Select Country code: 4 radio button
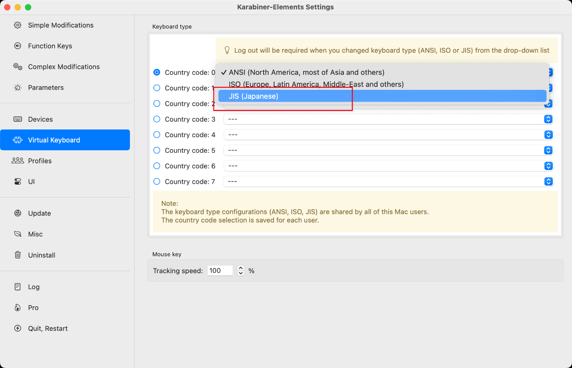The width and height of the screenshot is (572, 368). (x=156, y=135)
